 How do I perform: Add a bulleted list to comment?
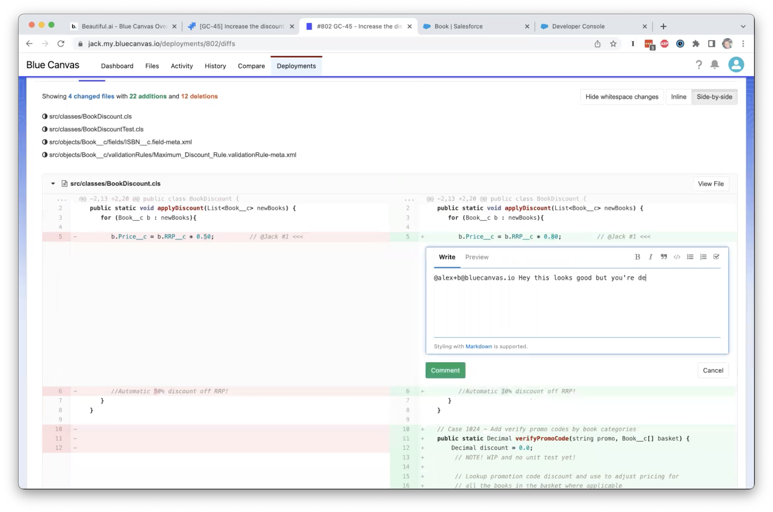pos(690,257)
